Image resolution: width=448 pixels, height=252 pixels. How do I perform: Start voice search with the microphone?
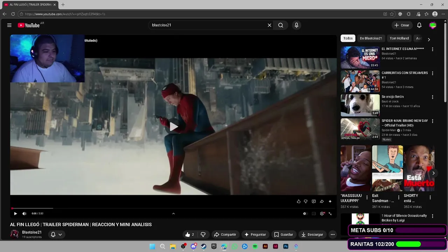pyautogui.click(x=296, y=25)
